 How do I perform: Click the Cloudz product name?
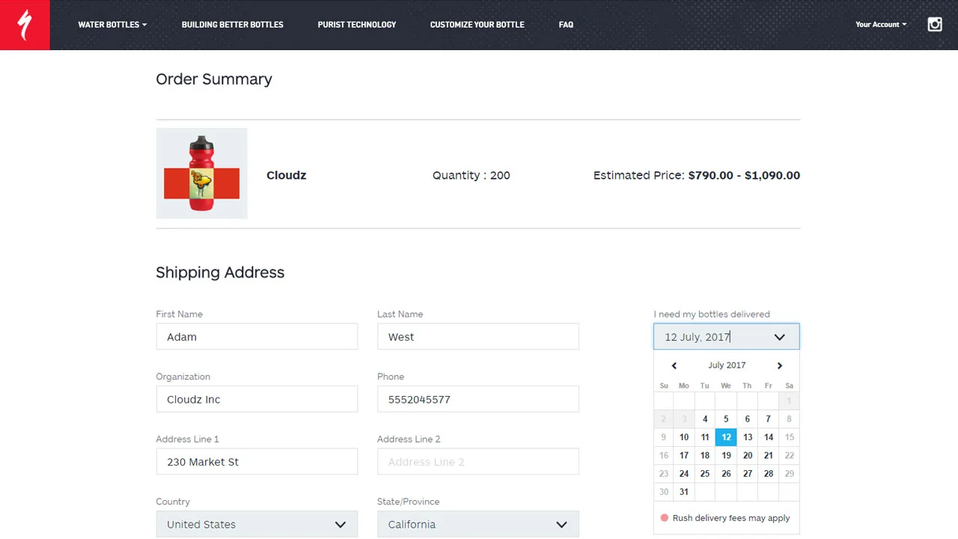coord(287,175)
